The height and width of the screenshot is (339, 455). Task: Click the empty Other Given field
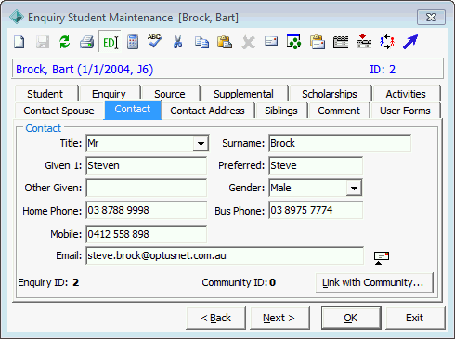146,188
